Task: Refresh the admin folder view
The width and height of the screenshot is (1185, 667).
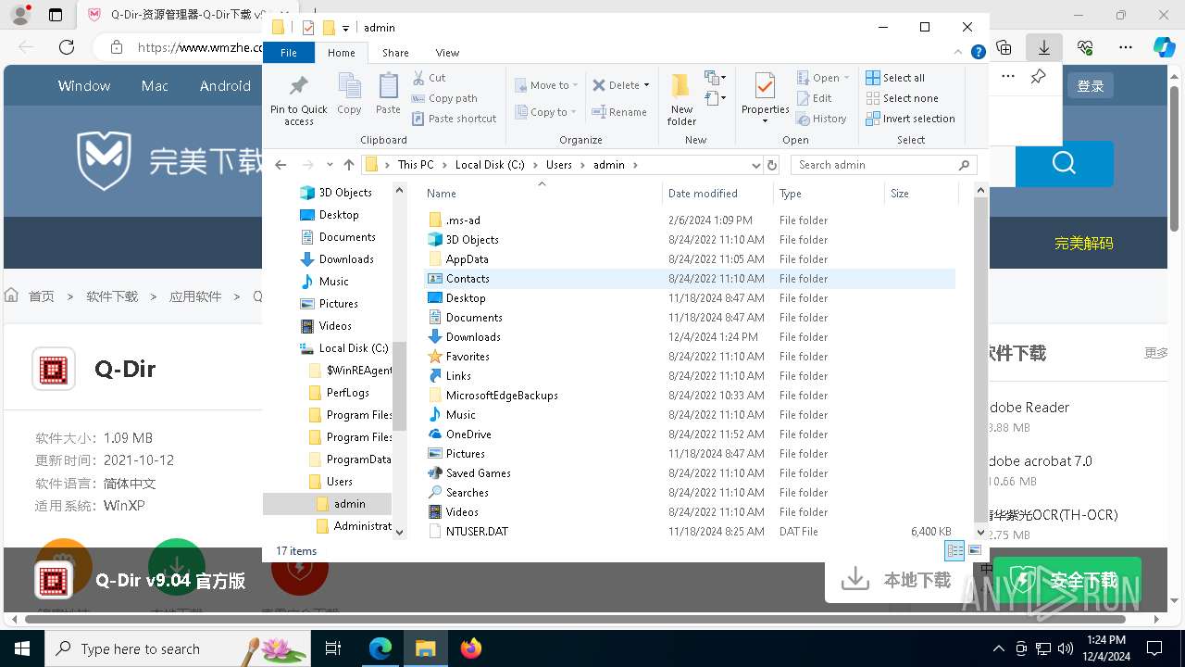Action: (772, 165)
